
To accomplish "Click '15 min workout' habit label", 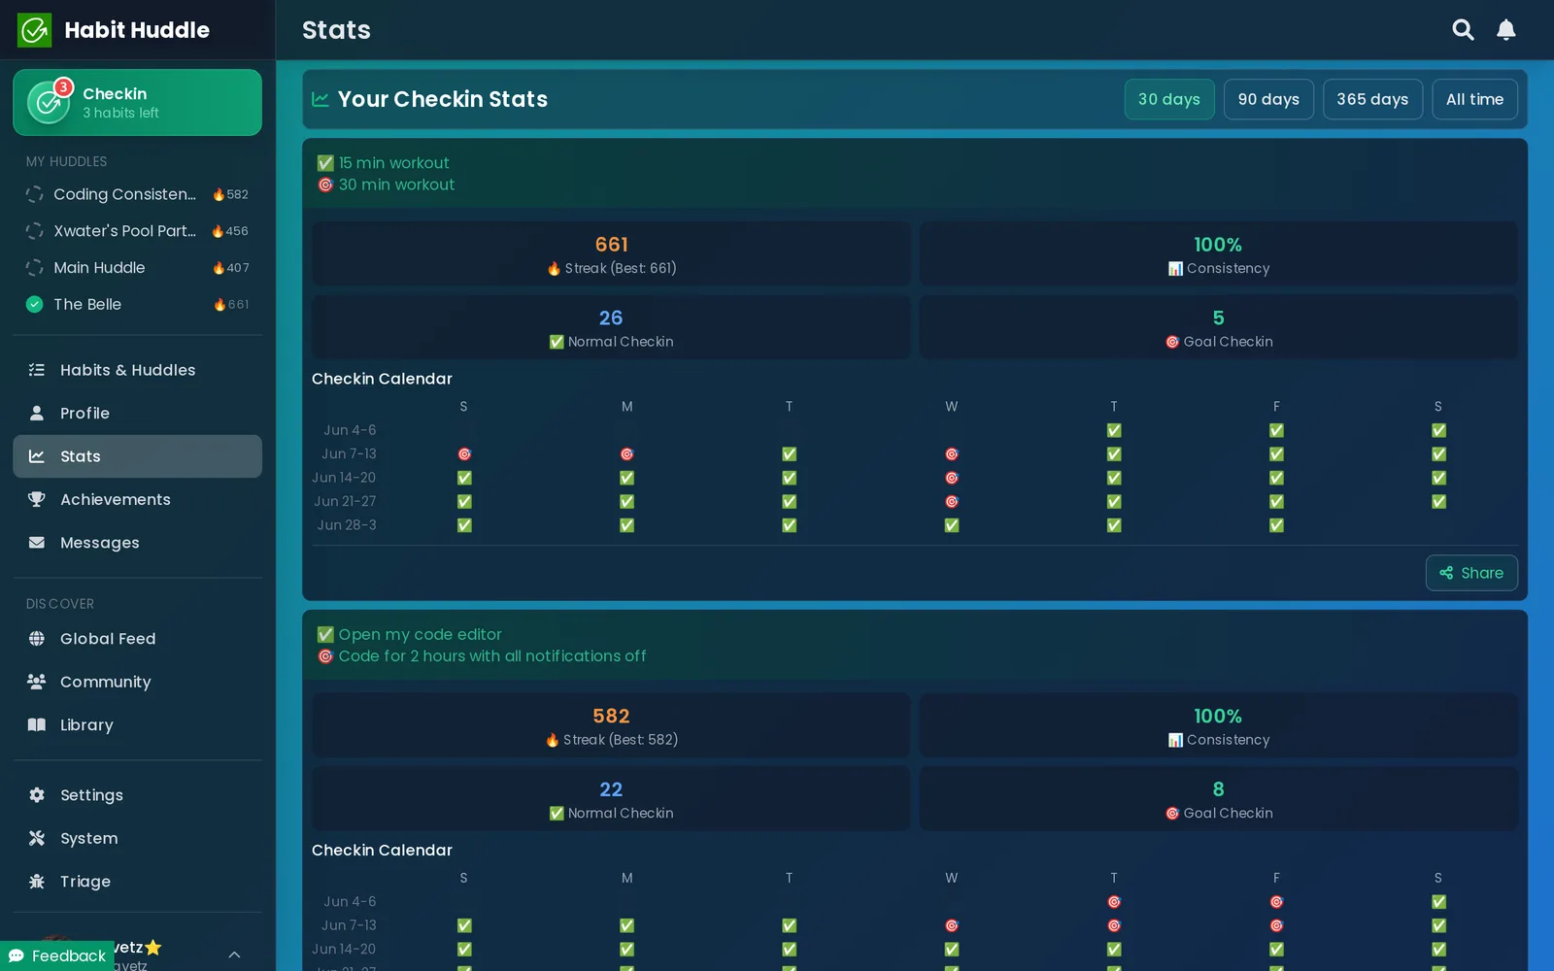I will coord(393,163).
